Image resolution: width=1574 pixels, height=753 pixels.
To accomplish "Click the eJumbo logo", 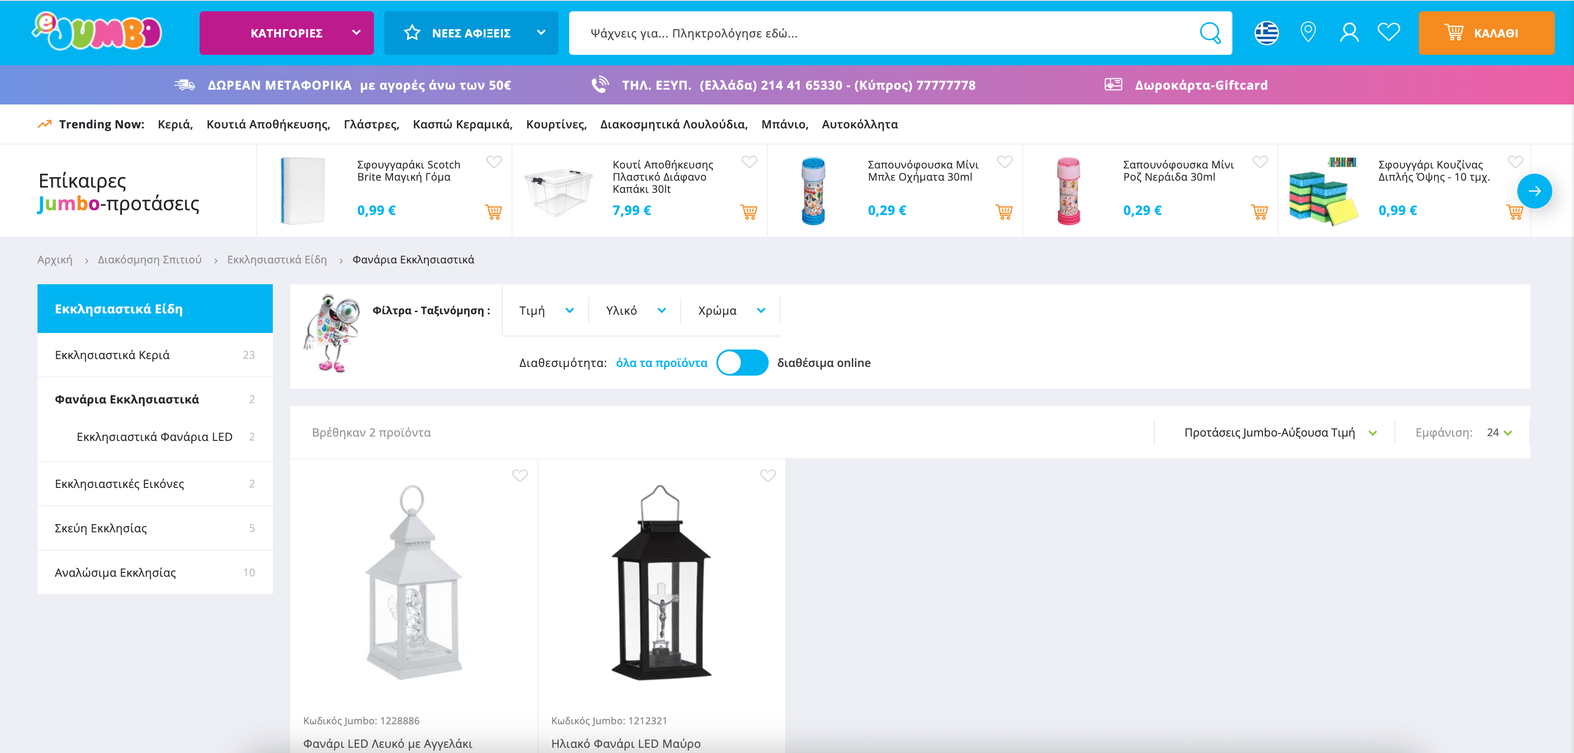I will 97,32.
